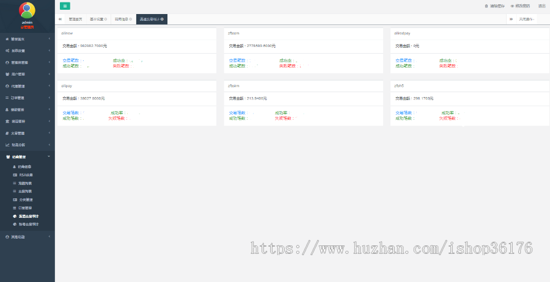Close the 码商信息 tab via its x icon
550x282 pixels.
[131, 20]
